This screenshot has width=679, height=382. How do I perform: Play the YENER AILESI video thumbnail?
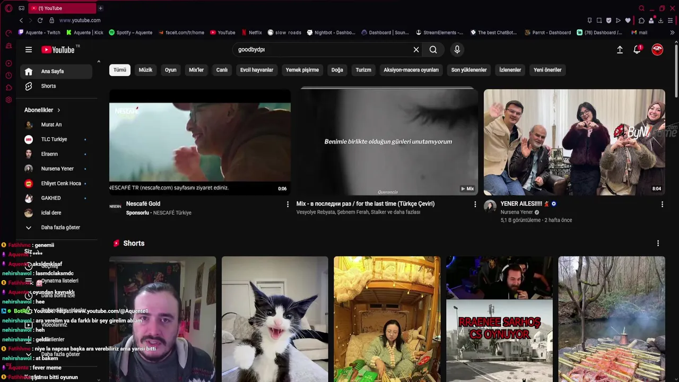coord(574,142)
